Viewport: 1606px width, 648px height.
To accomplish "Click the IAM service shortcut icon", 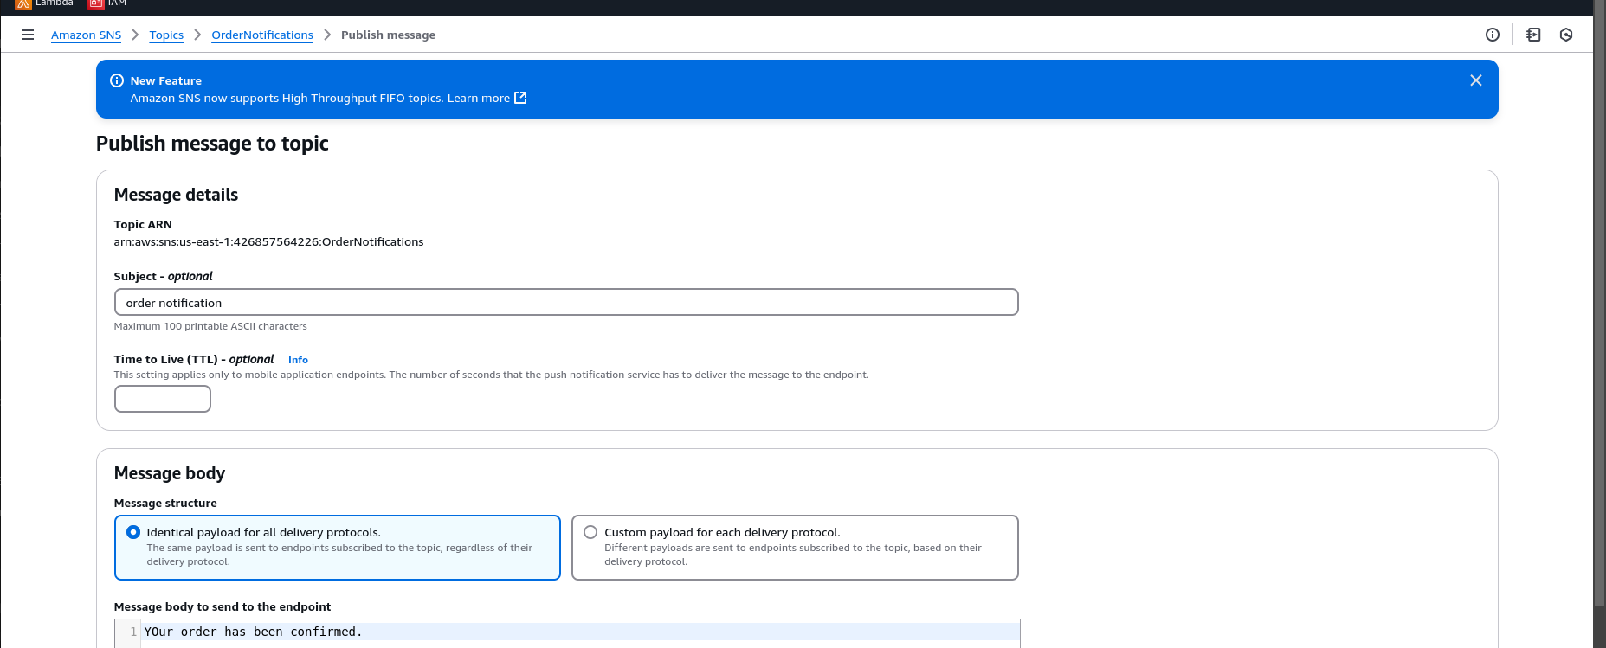I will [x=96, y=4].
